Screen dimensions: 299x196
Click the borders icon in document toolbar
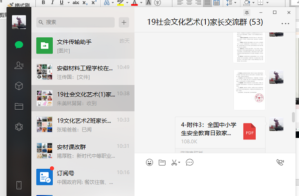[261, 2]
